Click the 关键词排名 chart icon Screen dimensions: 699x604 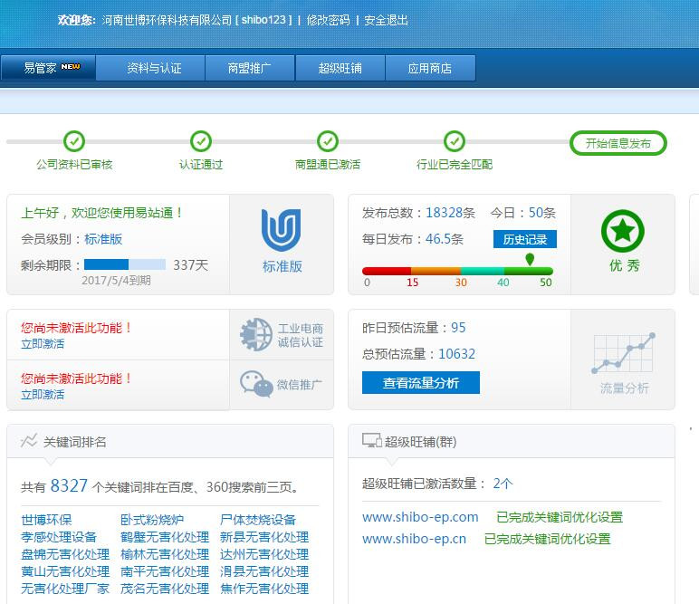pos(29,441)
